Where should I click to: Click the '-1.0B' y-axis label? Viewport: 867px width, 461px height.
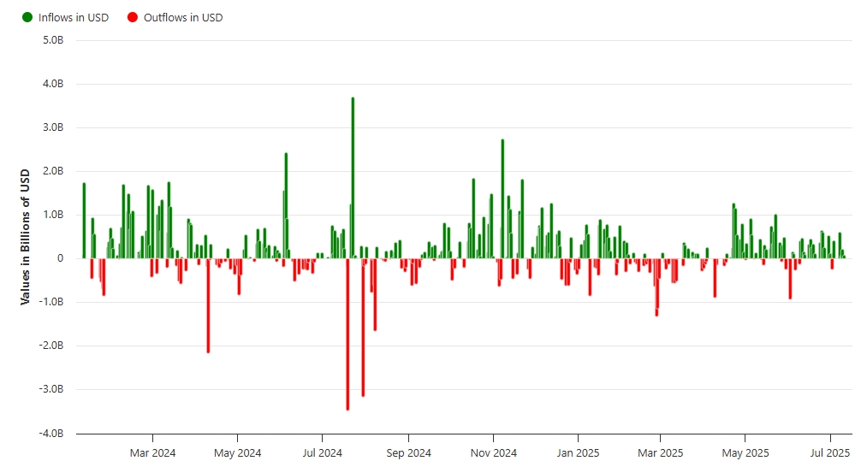(x=51, y=303)
